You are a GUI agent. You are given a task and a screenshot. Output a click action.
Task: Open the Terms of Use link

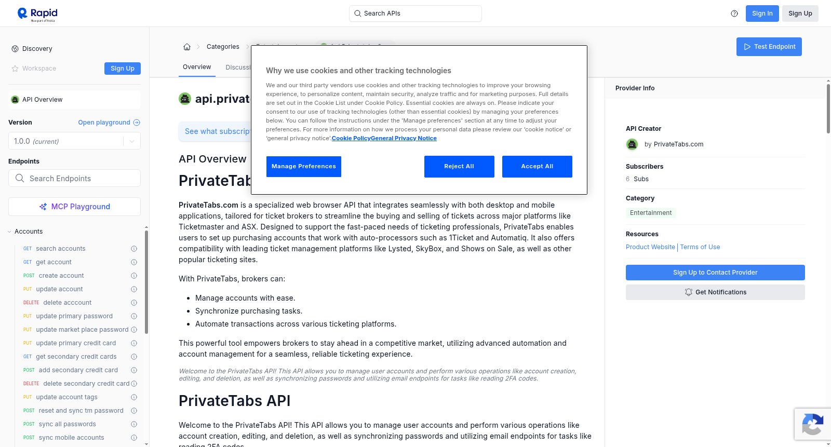click(700, 247)
